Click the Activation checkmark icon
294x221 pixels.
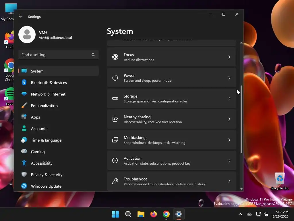pos(115,161)
